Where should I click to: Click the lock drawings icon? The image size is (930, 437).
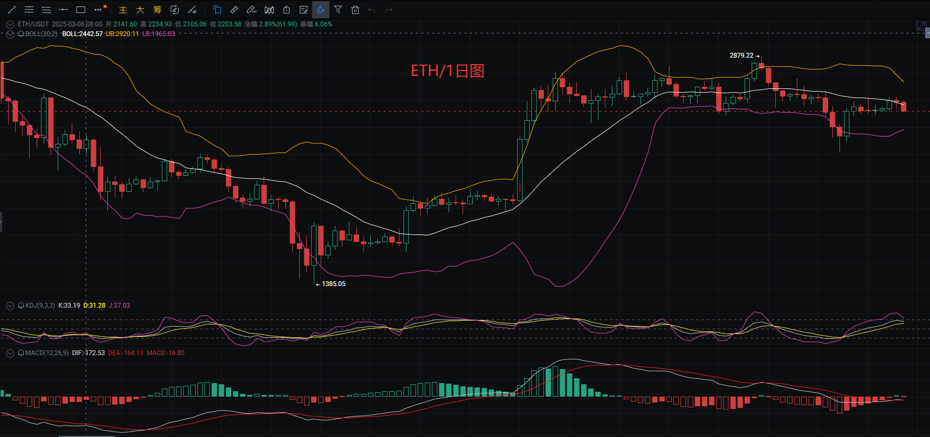click(x=286, y=10)
